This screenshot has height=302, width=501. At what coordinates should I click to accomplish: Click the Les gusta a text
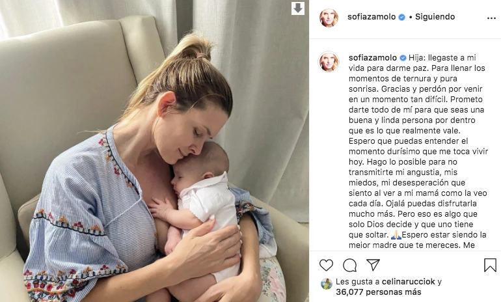point(358,282)
